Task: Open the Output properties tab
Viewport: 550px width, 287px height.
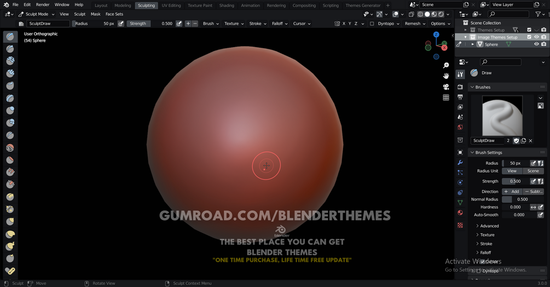Action: click(460, 97)
